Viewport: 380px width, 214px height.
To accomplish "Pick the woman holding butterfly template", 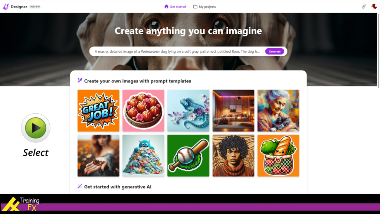I will tap(98, 156).
